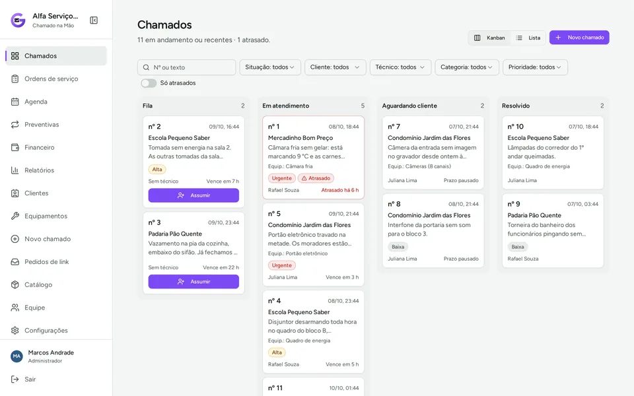The width and height of the screenshot is (634, 396).
Task: Click the Atrasado badge on ticket nº 1
Action: pos(316,178)
